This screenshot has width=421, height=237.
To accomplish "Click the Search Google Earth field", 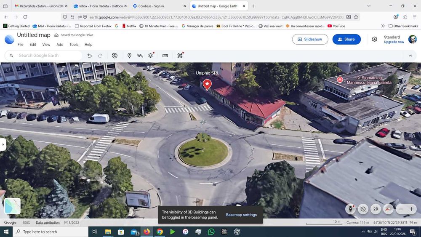I will click(44, 56).
